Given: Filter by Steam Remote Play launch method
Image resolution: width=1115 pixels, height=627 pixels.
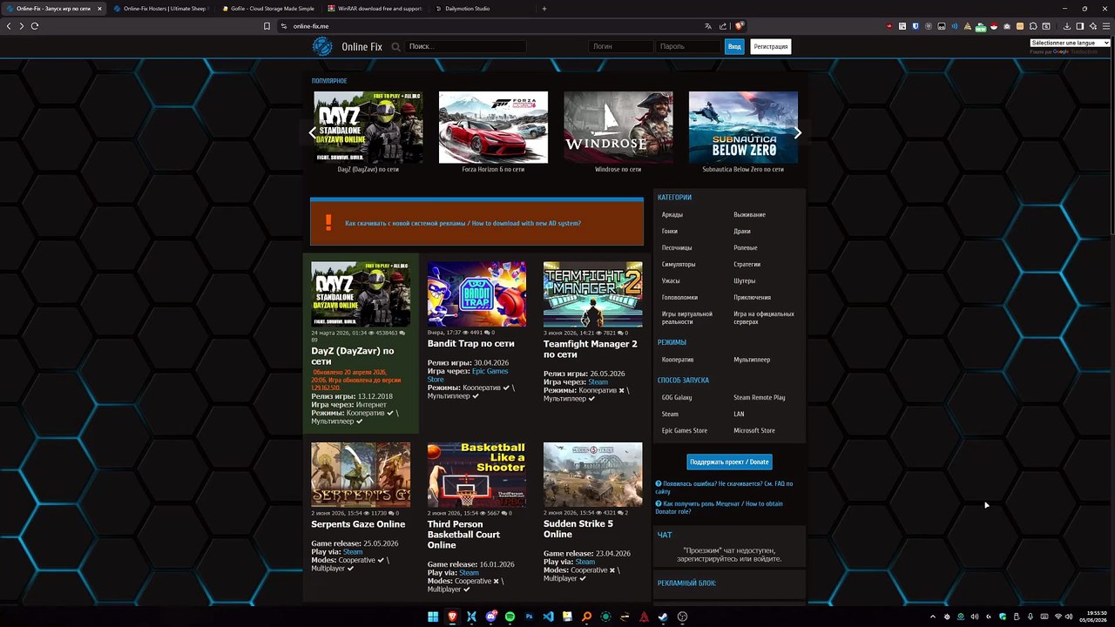Looking at the screenshot, I should [760, 398].
